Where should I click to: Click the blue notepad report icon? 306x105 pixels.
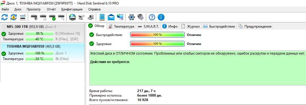[x=102, y=17]
